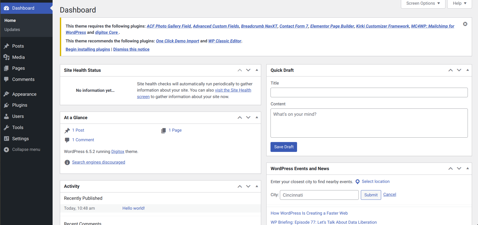This screenshot has height=225, width=478.
Task: Move Quick Draft box down
Action: pyautogui.click(x=459, y=70)
